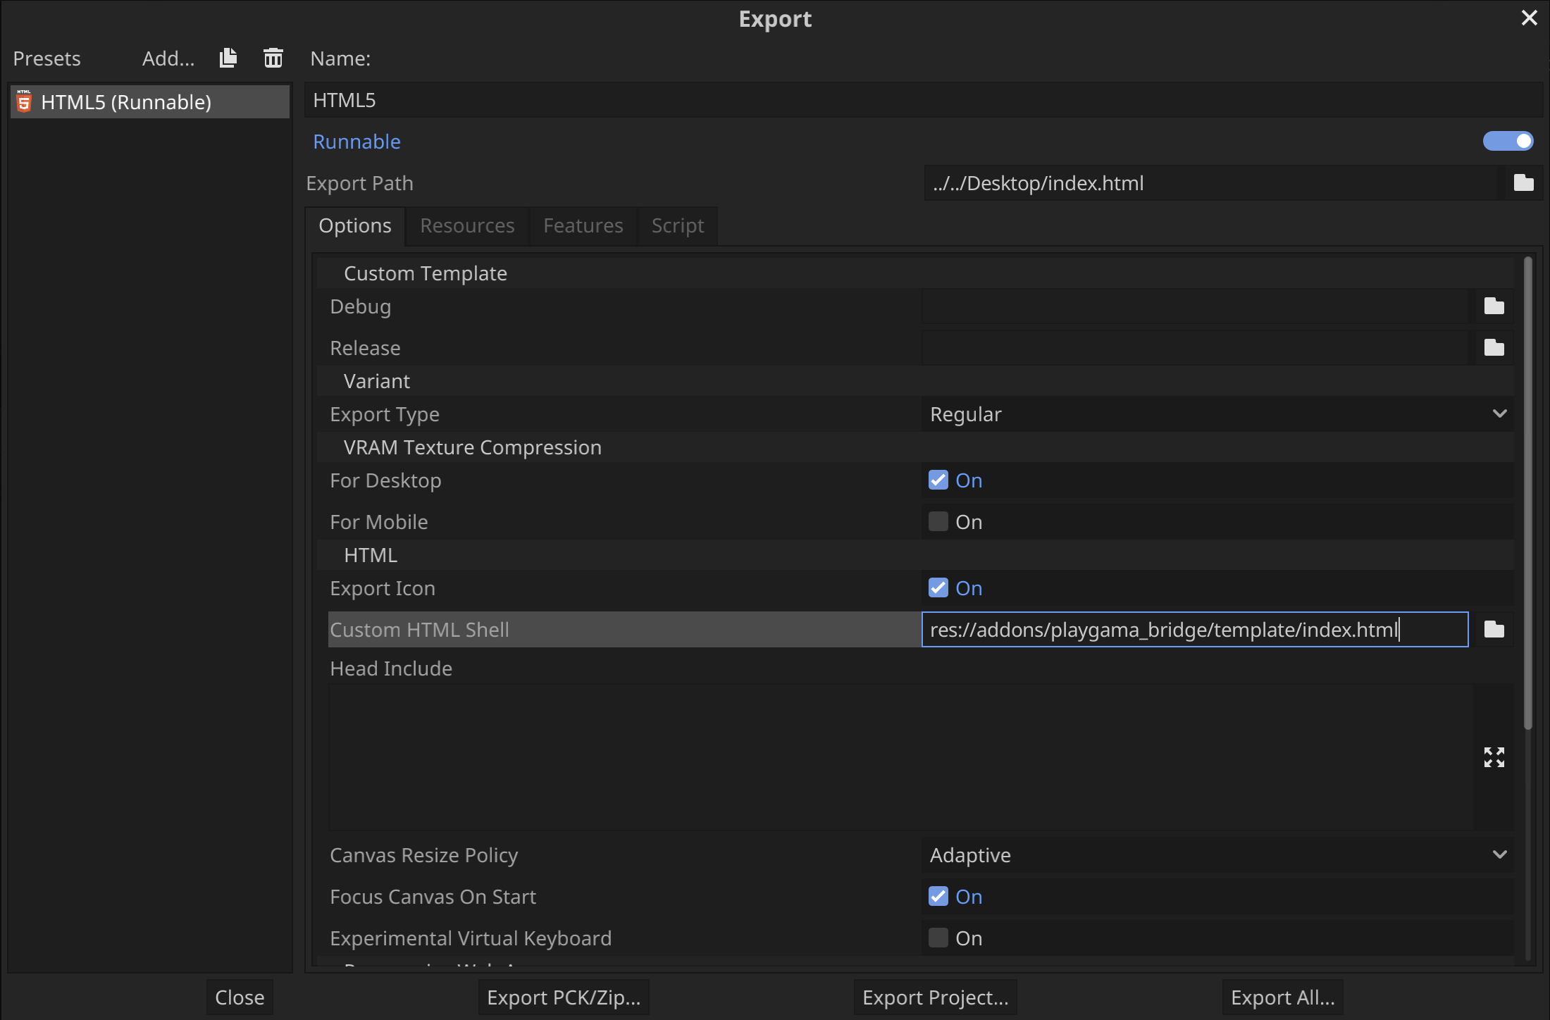1550x1020 pixels.
Task: Click the Runnable label
Action: tap(357, 142)
